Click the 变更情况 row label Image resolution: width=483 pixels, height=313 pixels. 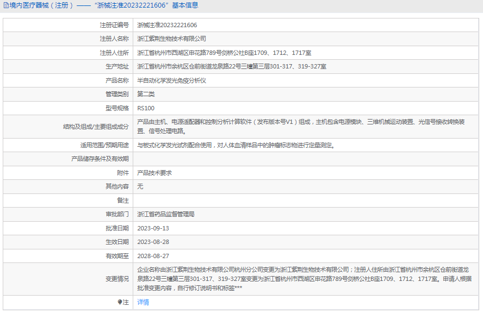point(117,279)
